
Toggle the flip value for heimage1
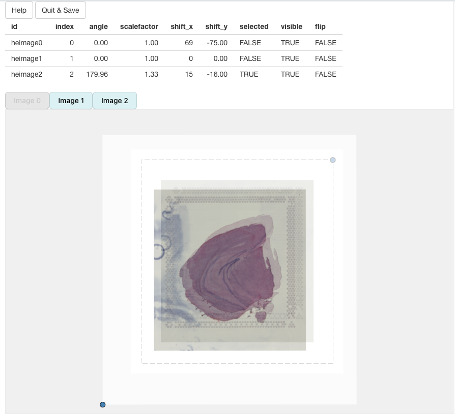point(325,58)
